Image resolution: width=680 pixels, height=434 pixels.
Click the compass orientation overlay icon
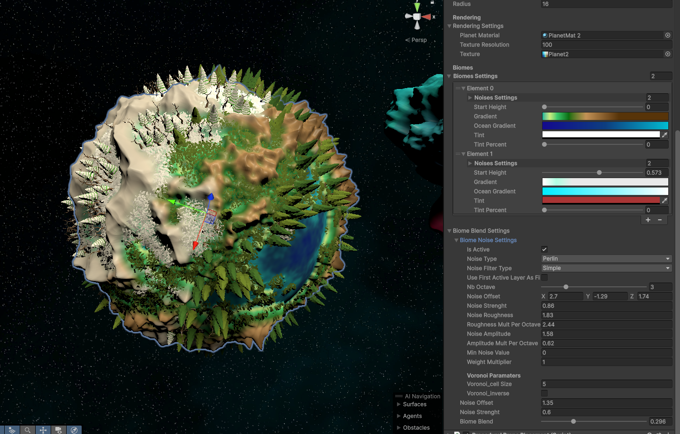[74, 430]
